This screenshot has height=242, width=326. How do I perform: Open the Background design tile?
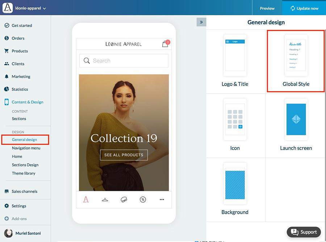(235, 189)
